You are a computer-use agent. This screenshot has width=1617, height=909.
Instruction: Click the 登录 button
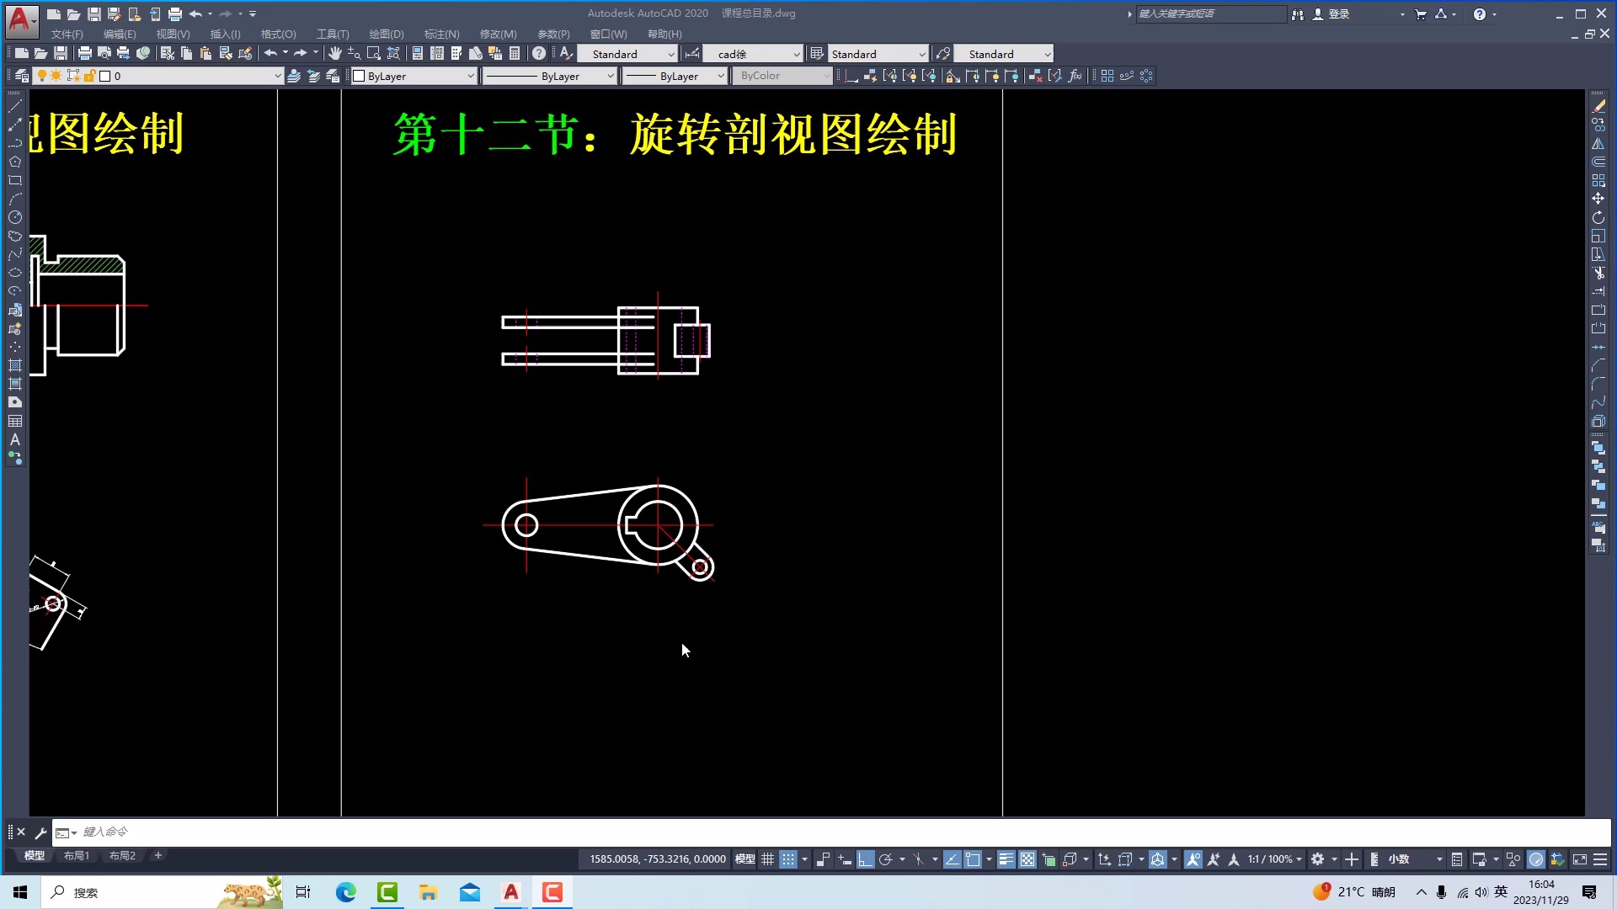[x=1337, y=13]
